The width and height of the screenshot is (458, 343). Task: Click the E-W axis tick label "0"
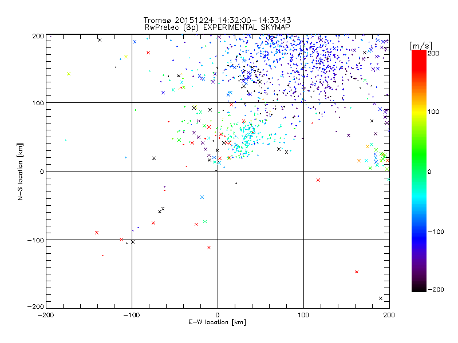coord(218,315)
